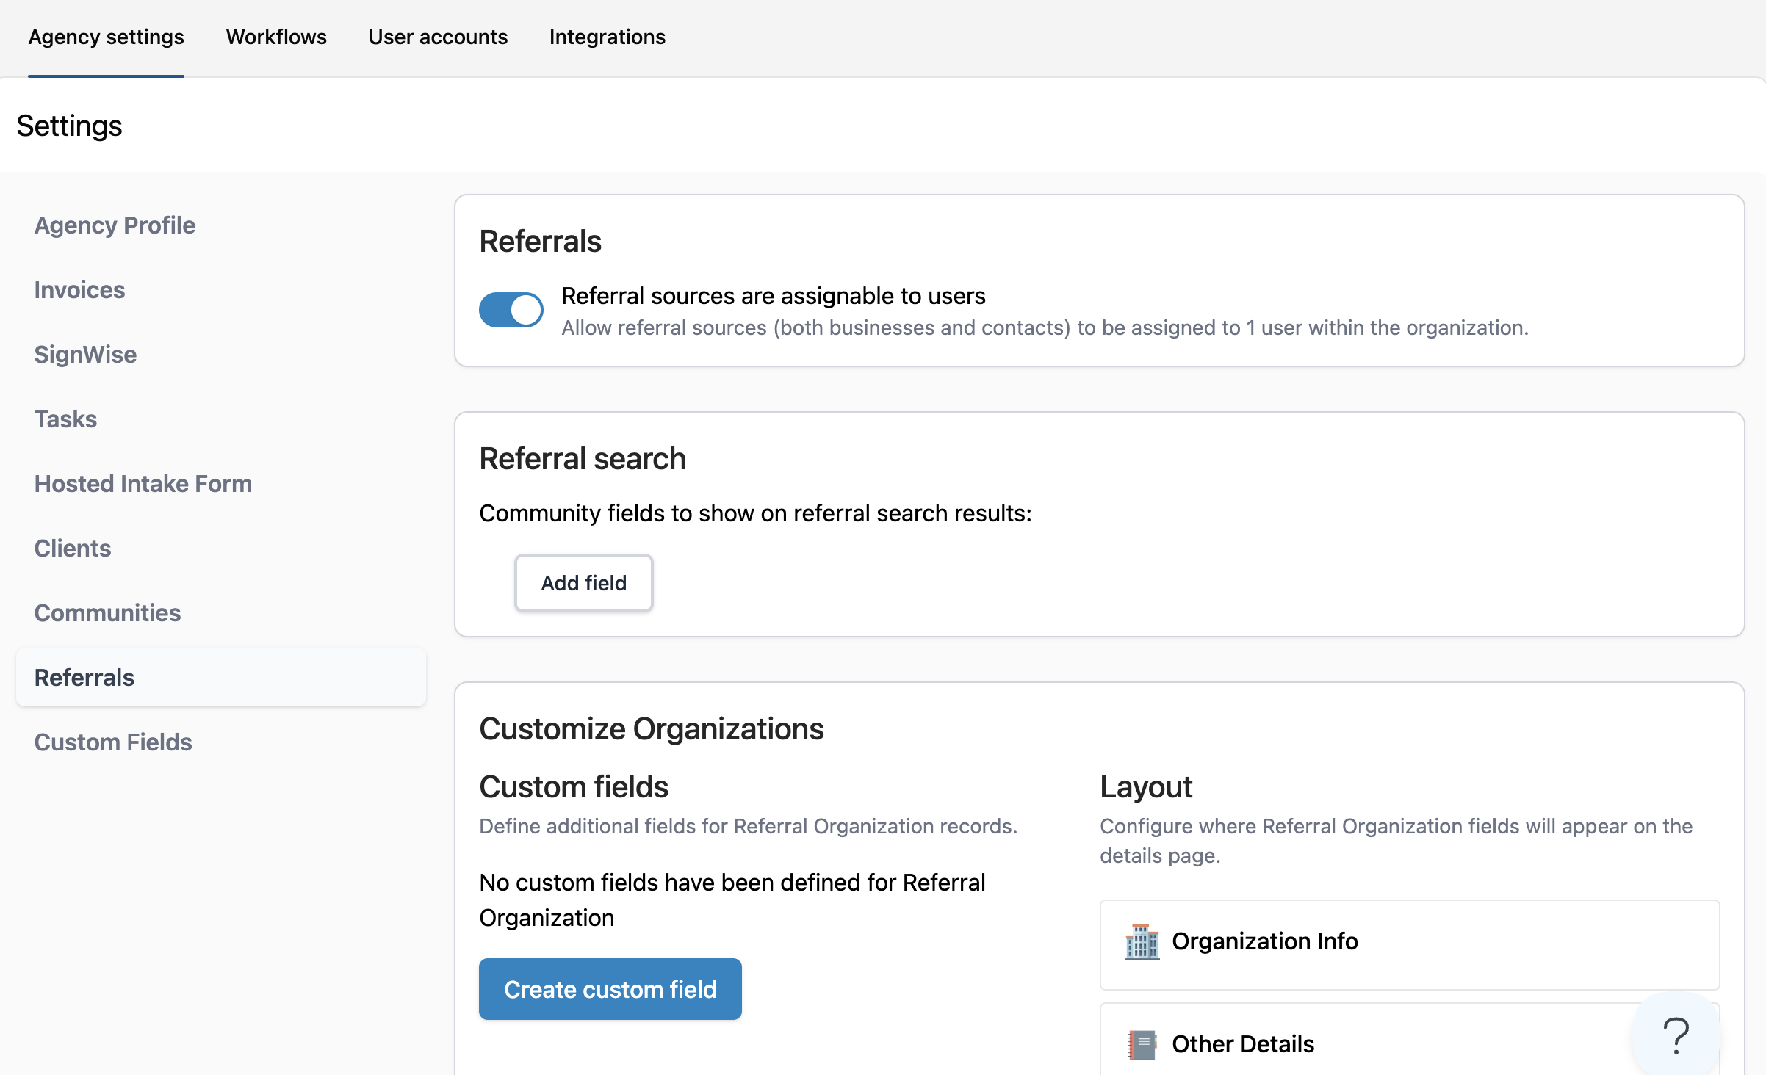
Task: Go to Tasks settings
Action: [x=65, y=419]
